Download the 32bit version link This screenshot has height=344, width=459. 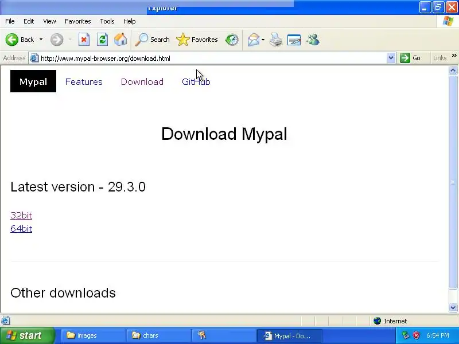21,216
